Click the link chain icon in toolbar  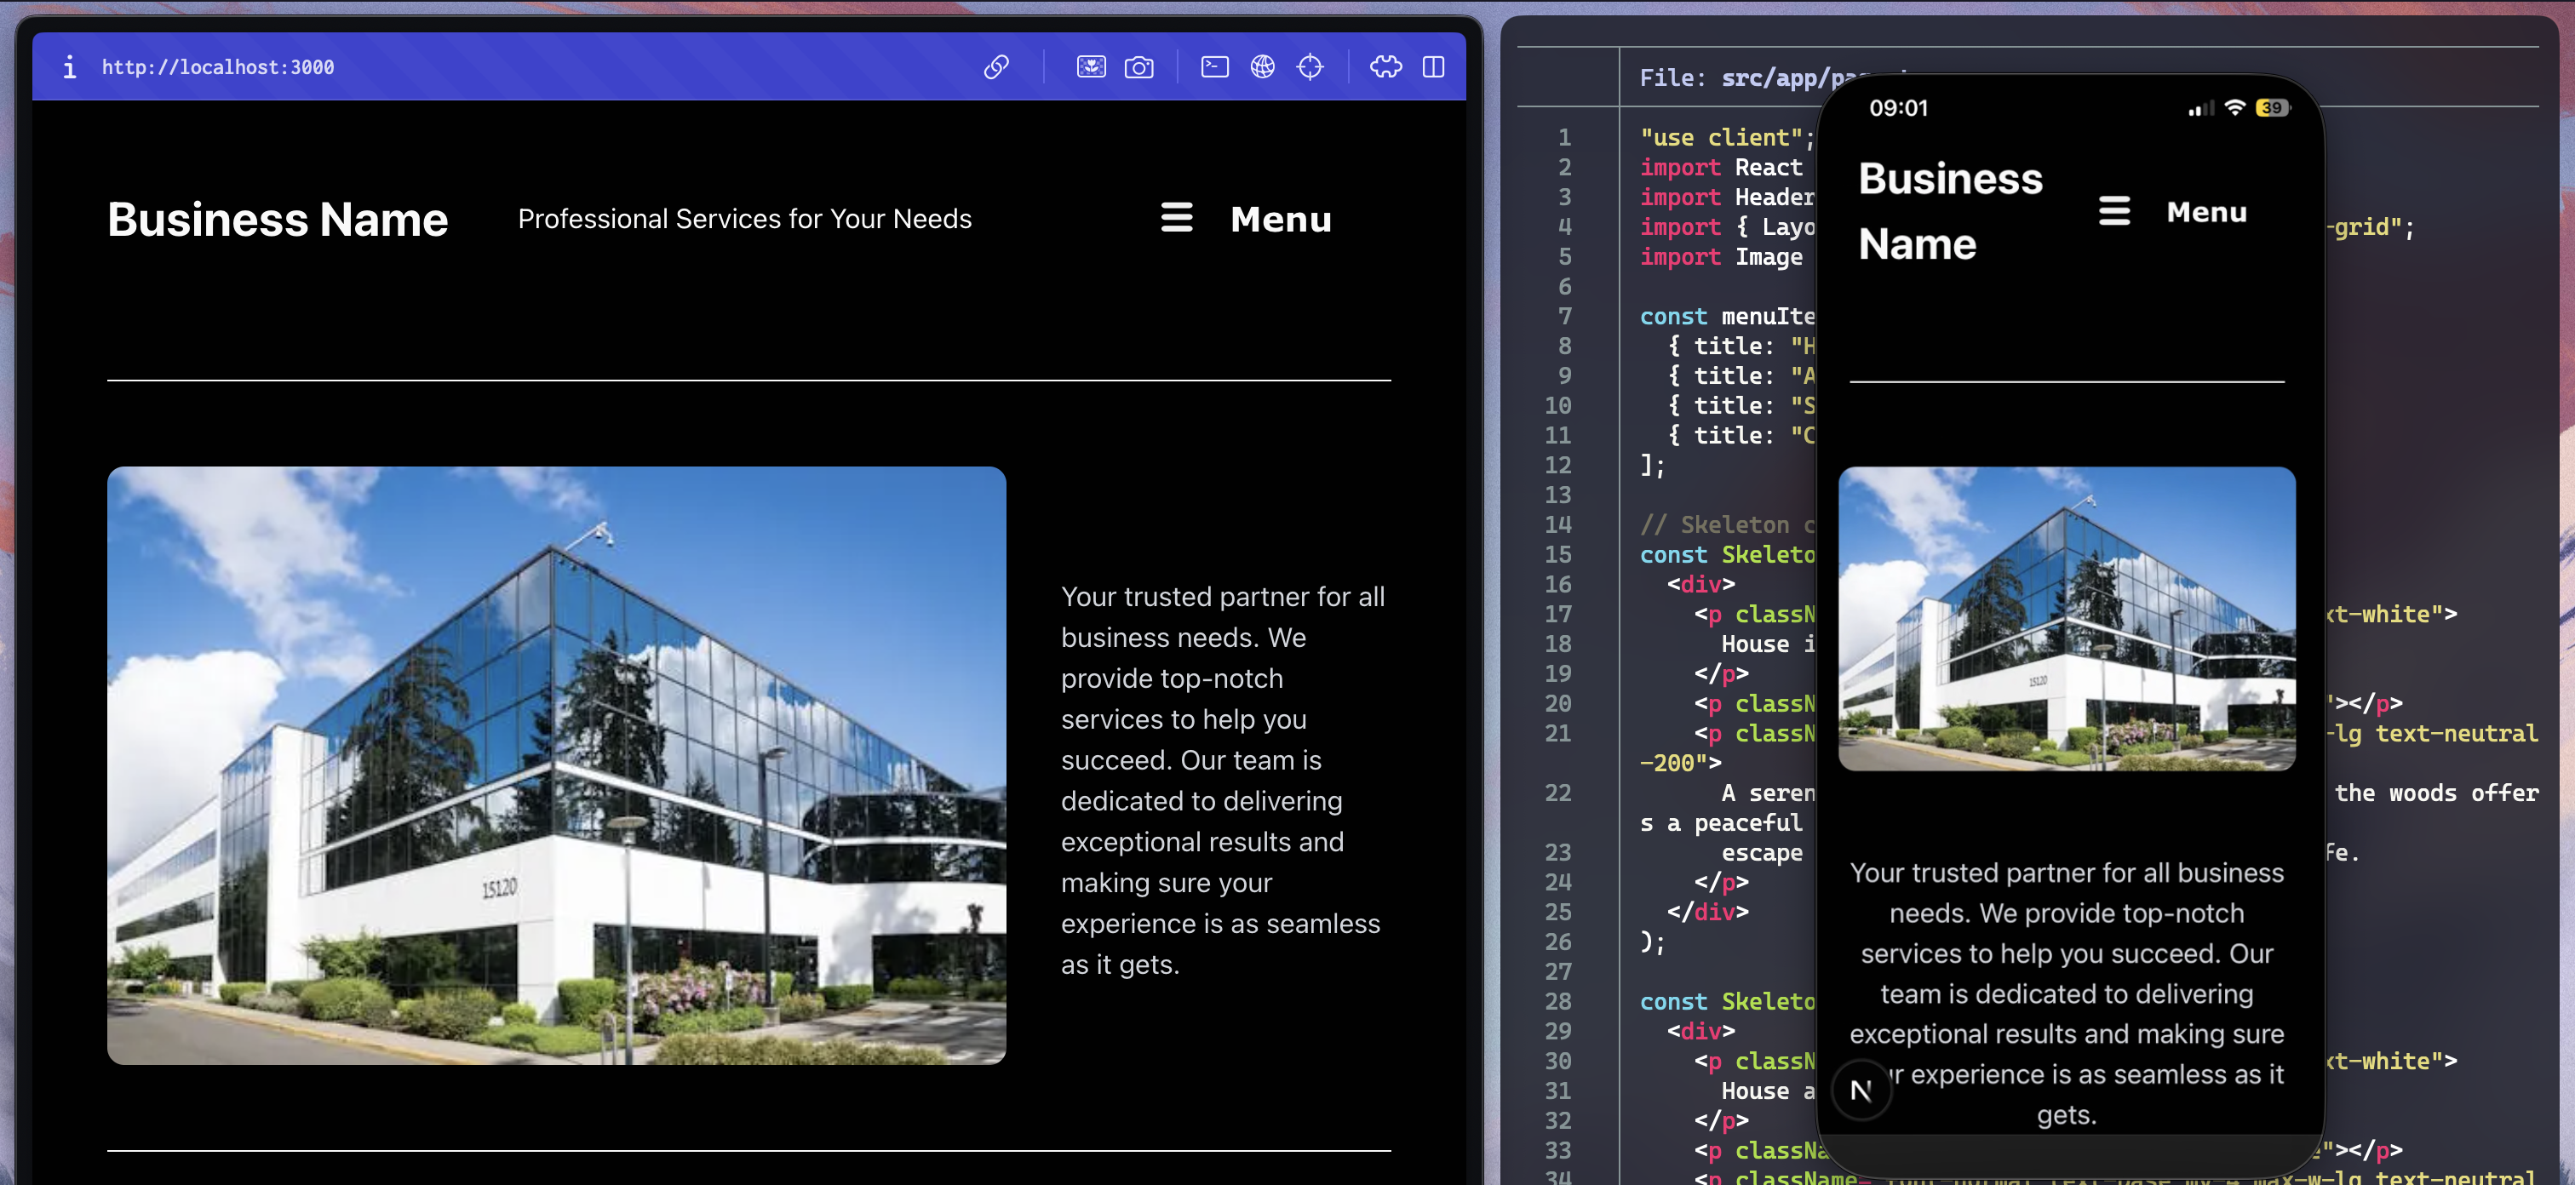[x=995, y=67]
